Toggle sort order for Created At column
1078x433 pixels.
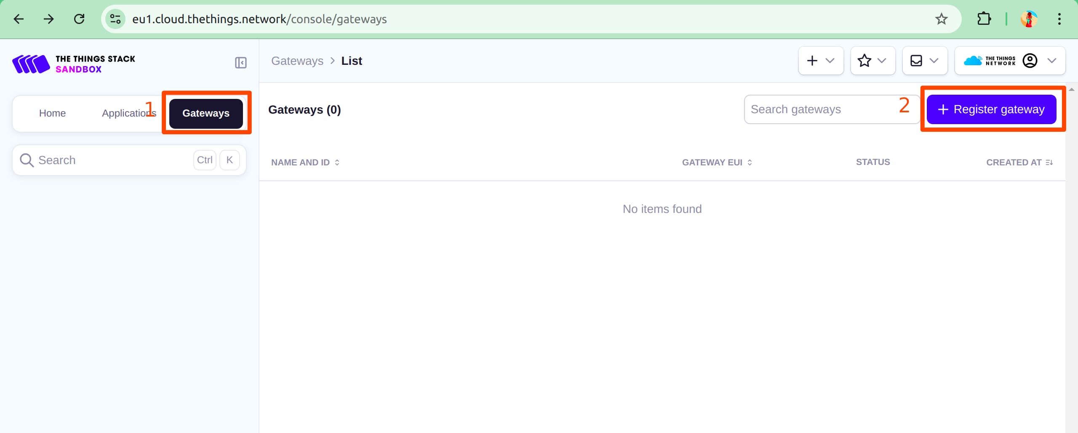pyautogui.click(x=1049, y=162)
